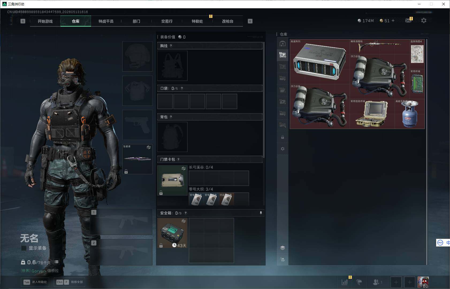This screenshot has width=450, height=289.
Task: Open the settings gear icon
Action: pos(424,20)
